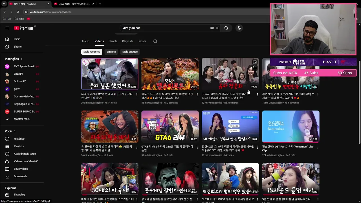This screenshot has height=203, width=361.
Task: Open Histórico in the sidebar
Action: tap(19, 139)
